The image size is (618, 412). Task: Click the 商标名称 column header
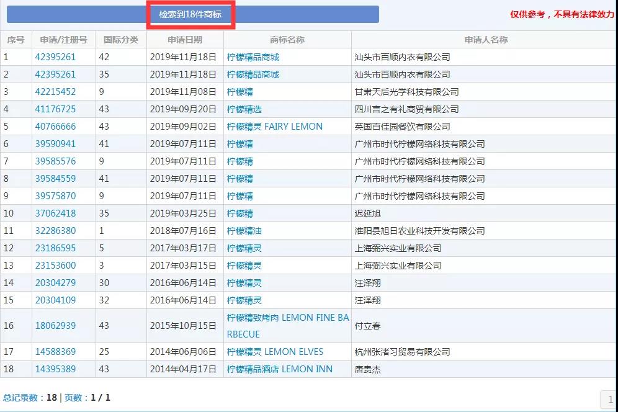click(x=287, y=40)
